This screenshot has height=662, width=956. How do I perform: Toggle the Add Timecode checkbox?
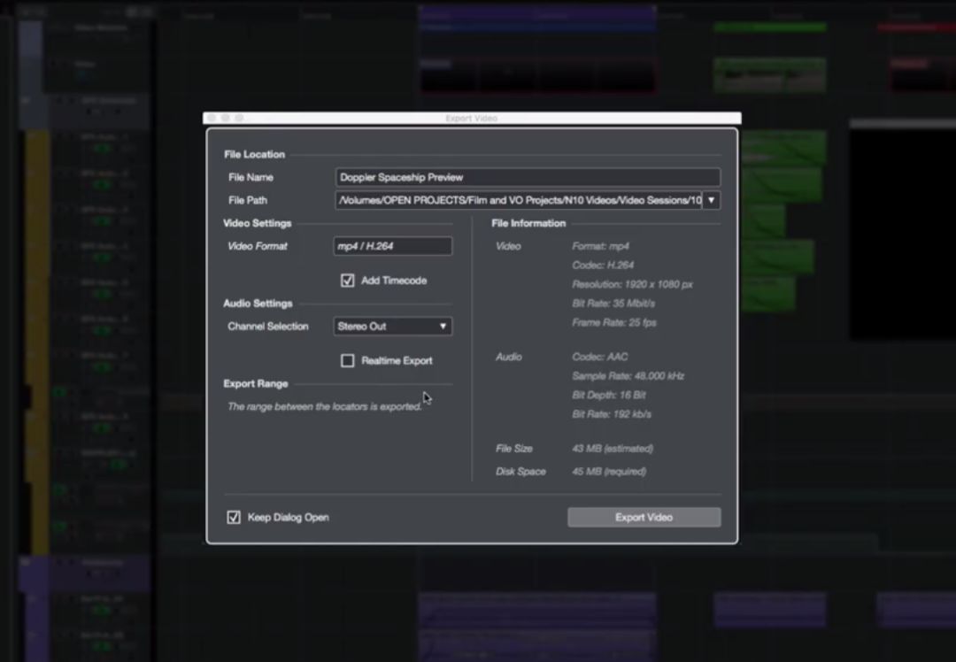point(348,281)
